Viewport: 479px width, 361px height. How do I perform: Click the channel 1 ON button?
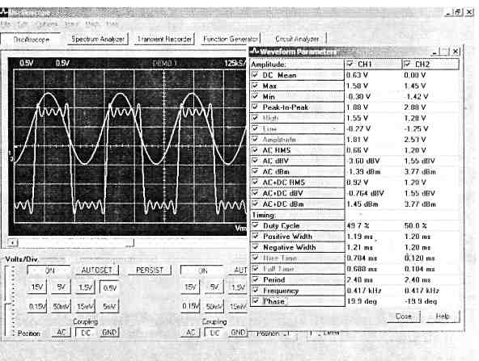(x=49, y=270)
